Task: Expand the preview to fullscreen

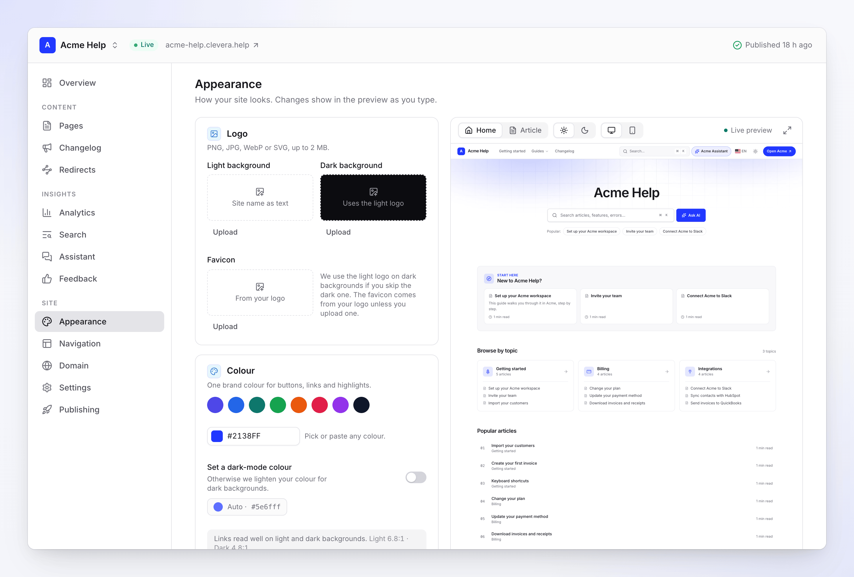Action: click(x=787, y=130)
